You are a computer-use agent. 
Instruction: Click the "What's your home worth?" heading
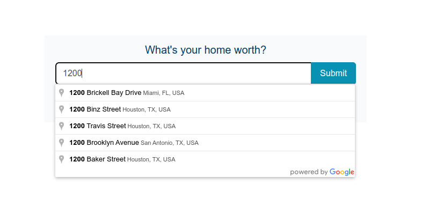(206, 50)
